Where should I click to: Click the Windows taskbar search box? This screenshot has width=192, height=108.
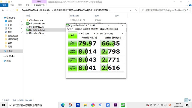(33, 105)
